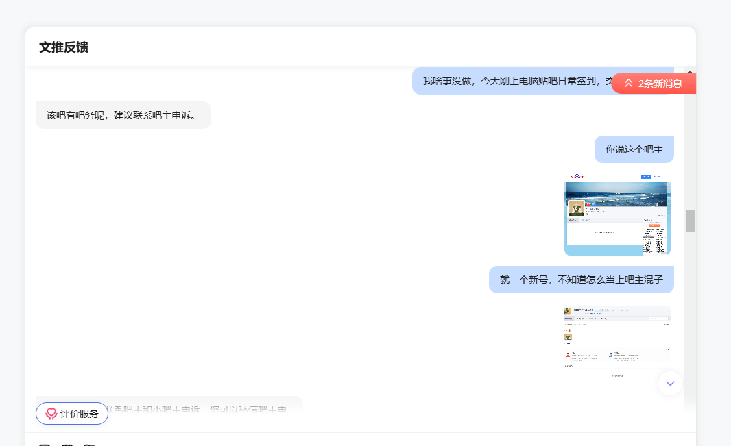Select the reply 该吧有吧务呢,建议联系吧主申诉
Viewport: 731px width, 446px height.
click(123, 115)
